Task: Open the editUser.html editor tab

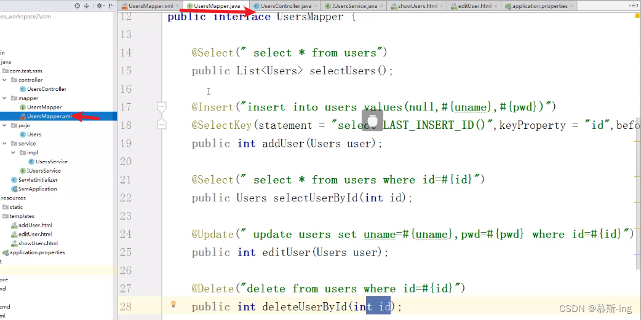Action: click(x=471, y=6)
